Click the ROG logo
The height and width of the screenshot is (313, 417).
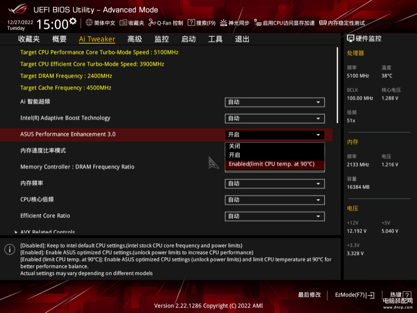click(18, 9)
